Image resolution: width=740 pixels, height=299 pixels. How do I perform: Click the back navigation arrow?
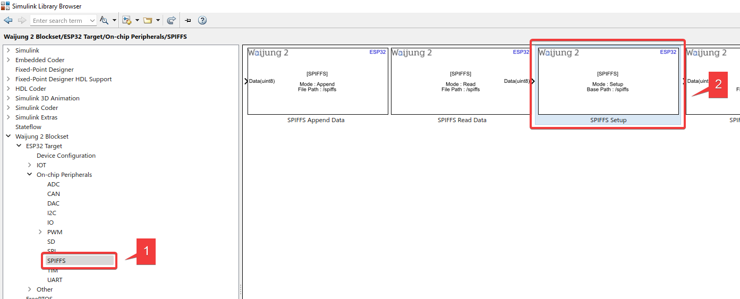tap(8, 20)
